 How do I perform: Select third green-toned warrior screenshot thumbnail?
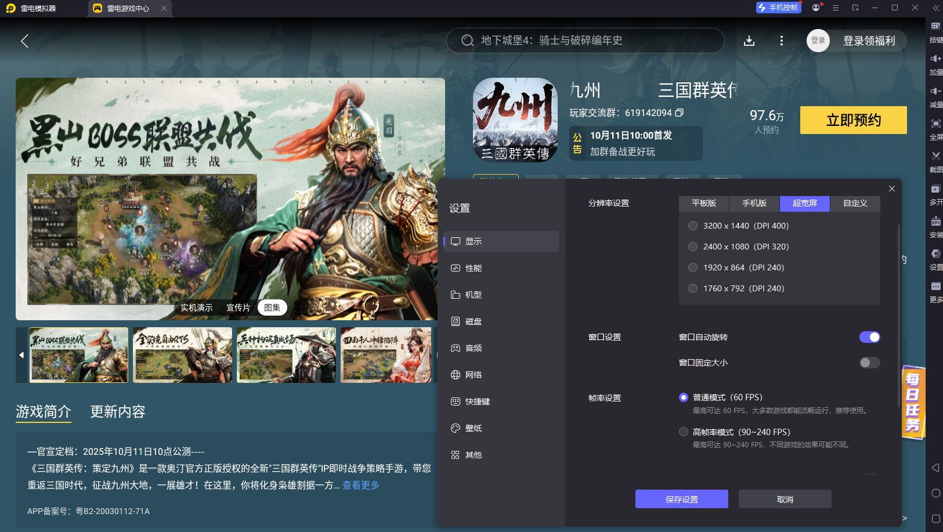coord(286,355)
